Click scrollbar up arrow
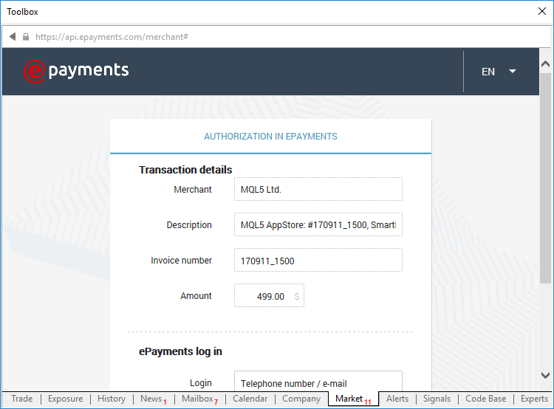 tap(546, 64)
